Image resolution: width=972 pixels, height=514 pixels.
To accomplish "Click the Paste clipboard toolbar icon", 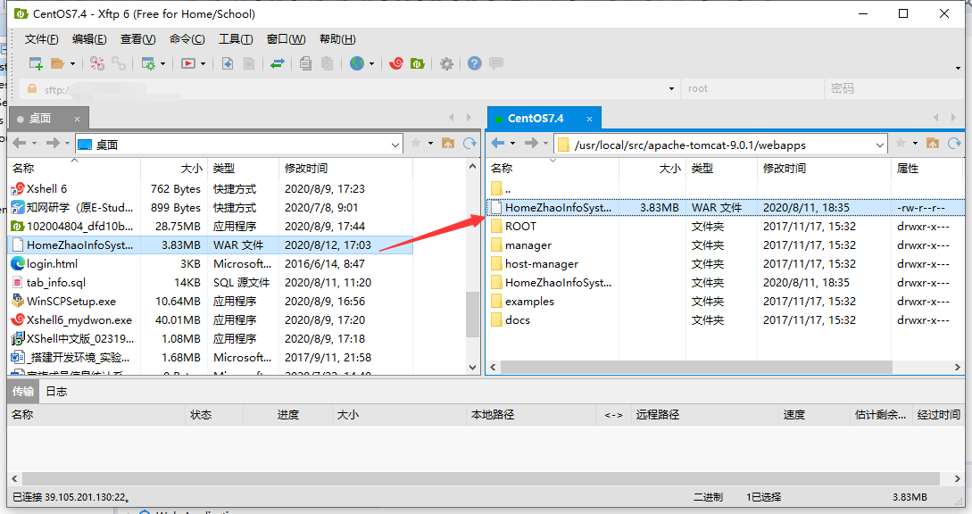I will [x=327, y=63].
